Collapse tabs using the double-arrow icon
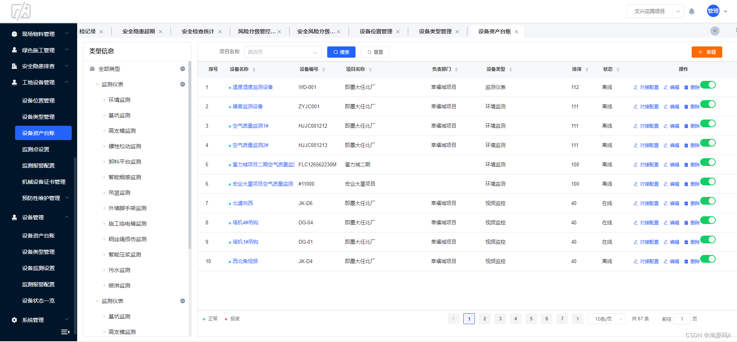Image resolution: width=737 pixels, height=342 pixels. coord(715,31)
